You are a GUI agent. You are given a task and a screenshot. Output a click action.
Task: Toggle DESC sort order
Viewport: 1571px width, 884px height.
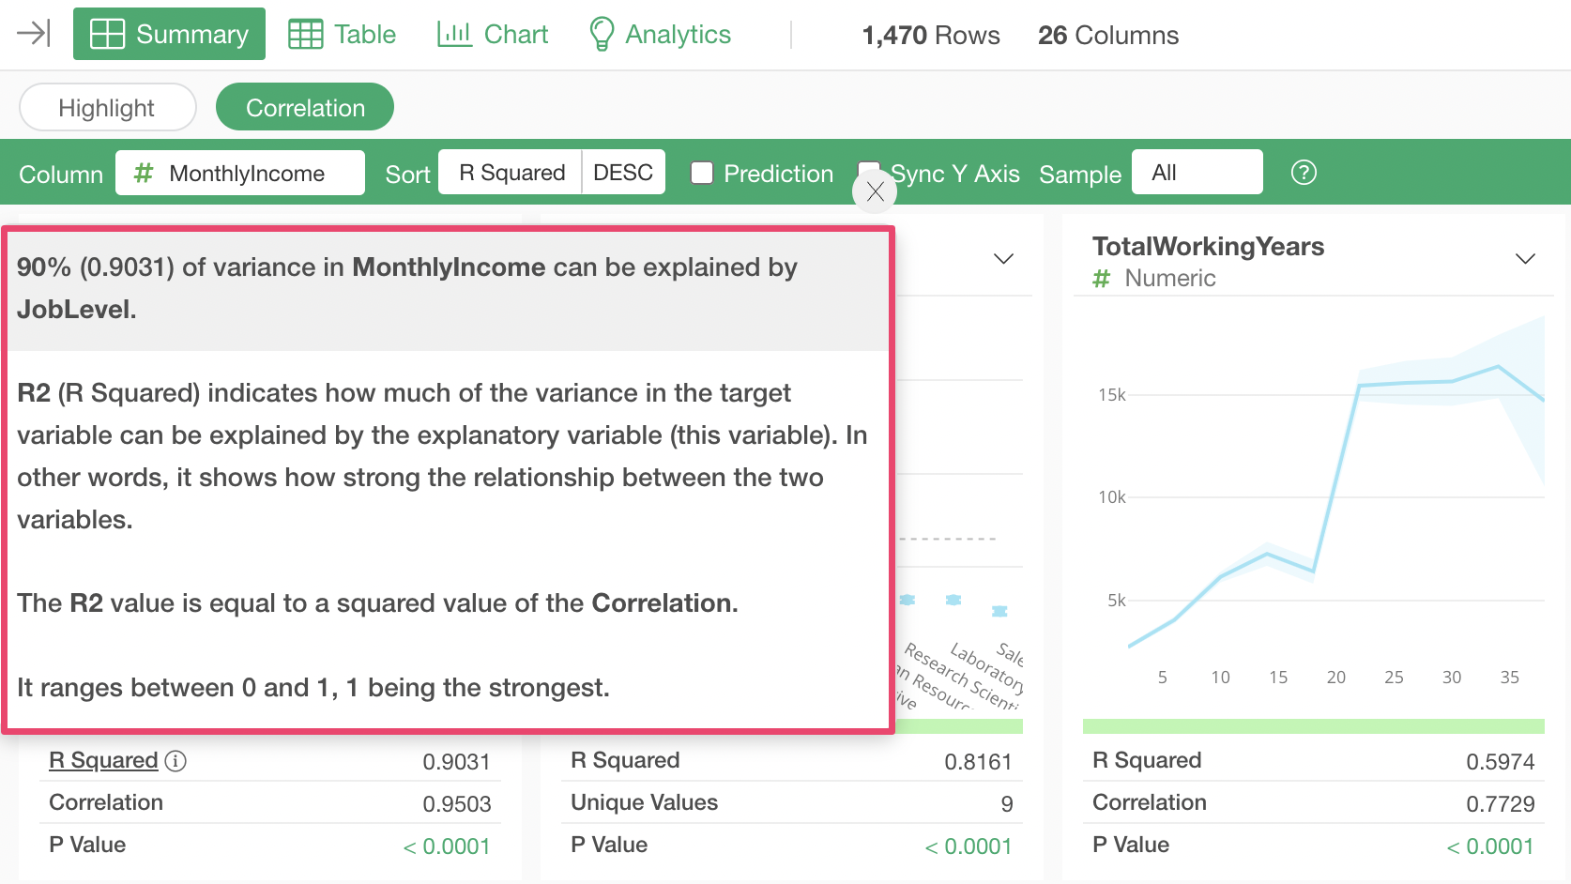[623, 173]
